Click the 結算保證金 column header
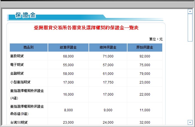This screenshot has height=127, width=195. point(68,47)
